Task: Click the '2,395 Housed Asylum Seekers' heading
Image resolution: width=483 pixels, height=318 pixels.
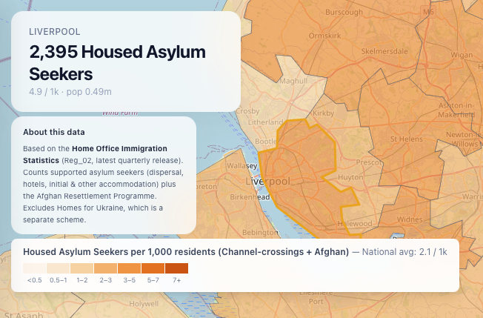Action: pyautogui.click(x=117, y=63)
